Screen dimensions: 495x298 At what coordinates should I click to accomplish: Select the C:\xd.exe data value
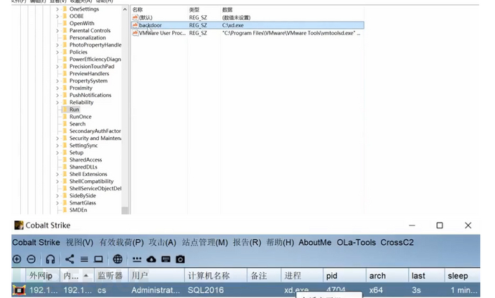233,25
